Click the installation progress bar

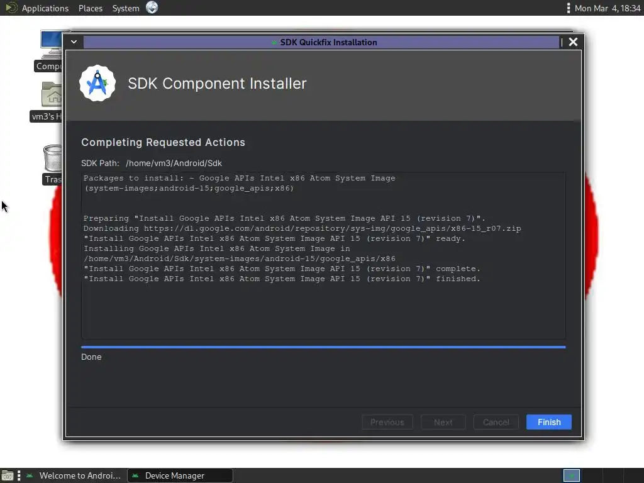click(x=323, y=347)
